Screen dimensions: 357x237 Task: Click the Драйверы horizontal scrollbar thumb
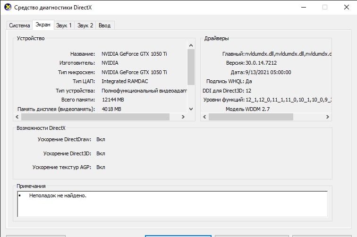point(251,117)
